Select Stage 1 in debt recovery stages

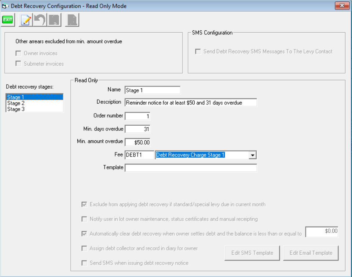point(34,97)
